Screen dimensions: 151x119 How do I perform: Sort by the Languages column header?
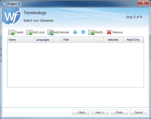click(x=48, y=40)
